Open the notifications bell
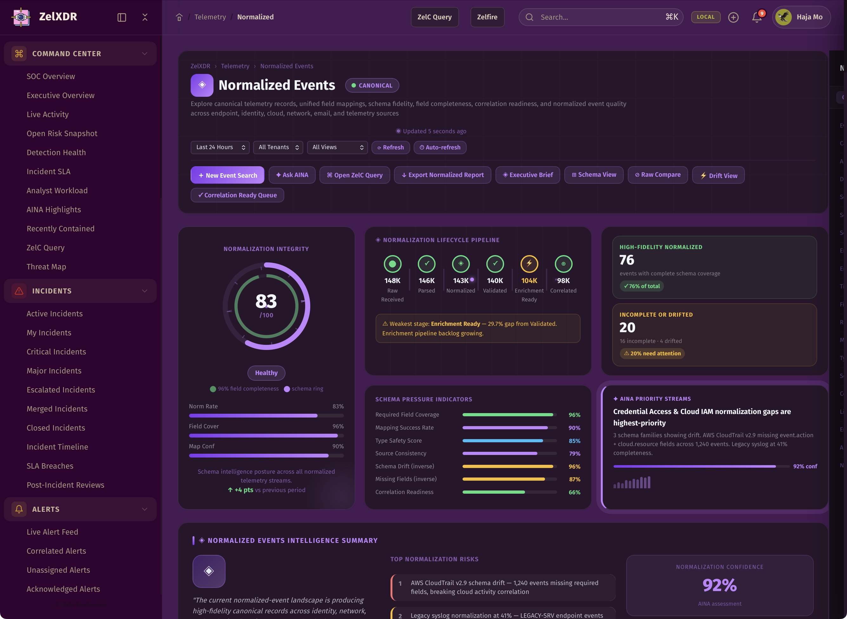This screenshot has height=619, width=847. tap(757, 17)
